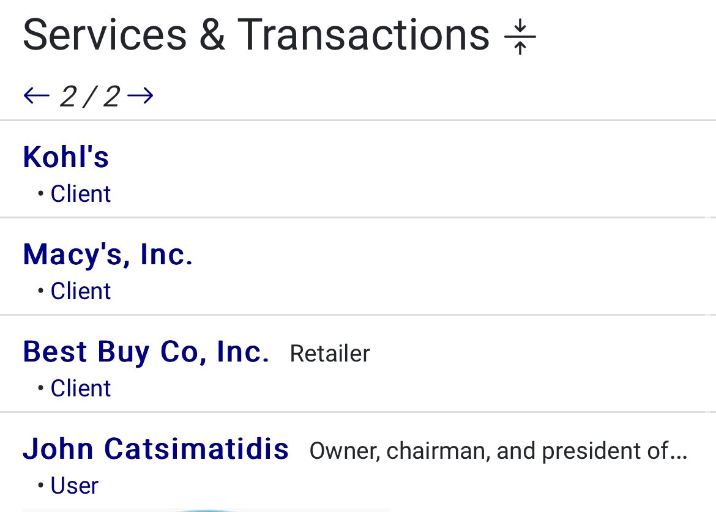Image resolution: width=716 pixels, height=512 pixels.
Task: Click bullet before Client under Best Buy
Action: [40, 388]
